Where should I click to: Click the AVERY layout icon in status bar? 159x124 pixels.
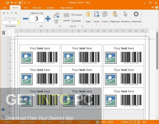coord(97,122)
